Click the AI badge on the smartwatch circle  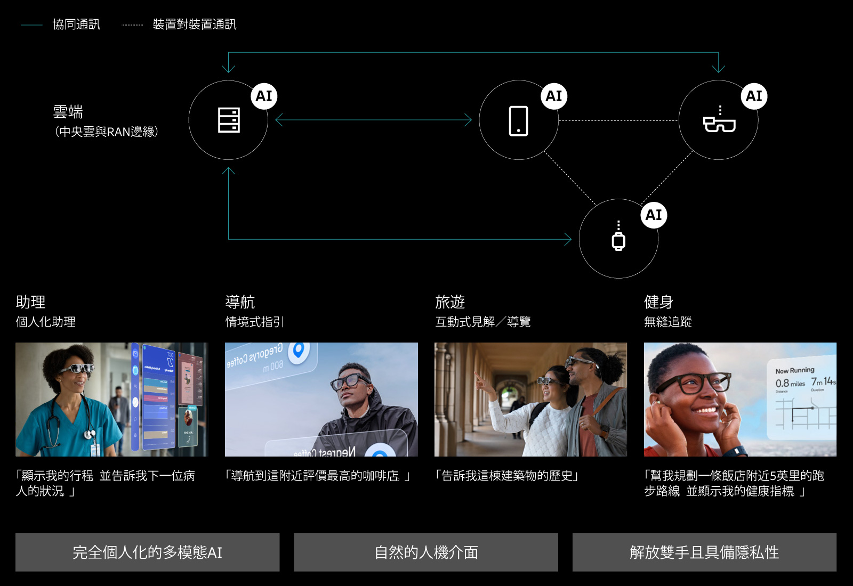654,215
